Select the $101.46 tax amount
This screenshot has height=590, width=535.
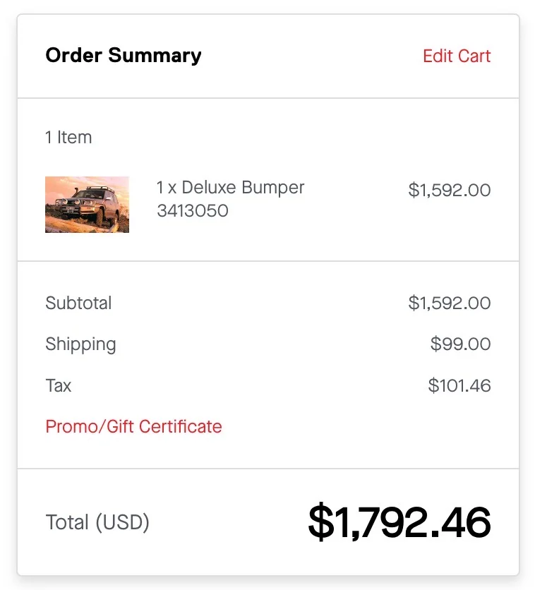(459, 386)
